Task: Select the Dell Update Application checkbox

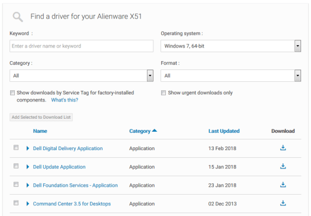Action: 16,166
